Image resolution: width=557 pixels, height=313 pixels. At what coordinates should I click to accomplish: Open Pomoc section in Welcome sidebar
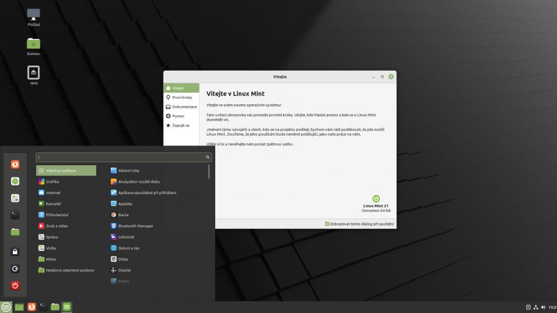[x=181, y=116]
